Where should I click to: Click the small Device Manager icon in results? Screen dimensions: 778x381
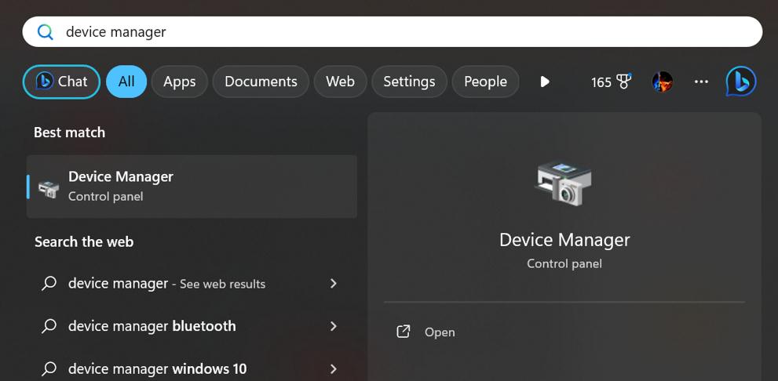(x=49, y=189)
